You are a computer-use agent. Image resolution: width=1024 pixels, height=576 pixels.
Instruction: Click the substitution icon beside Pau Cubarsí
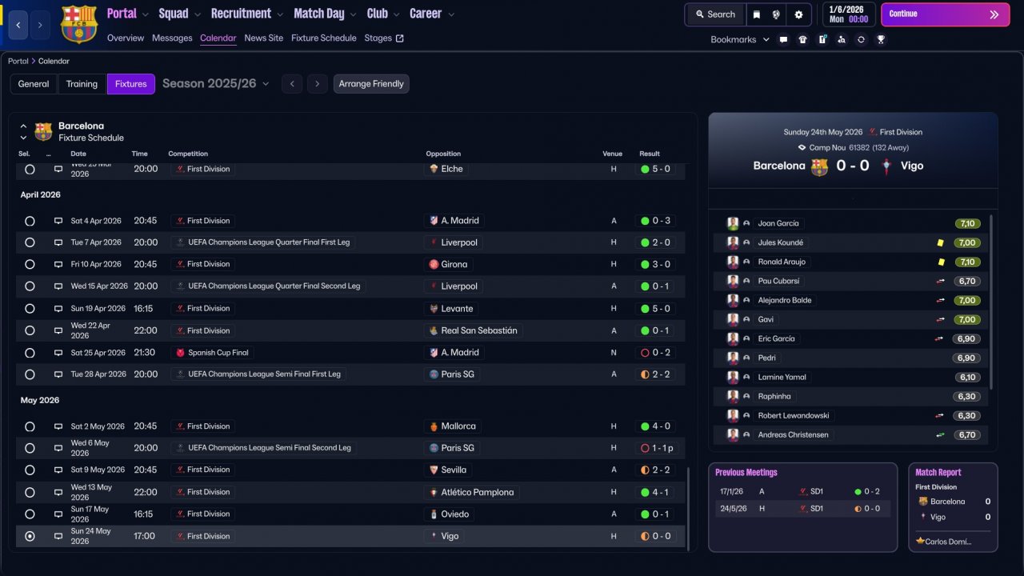tap(940, 281)
